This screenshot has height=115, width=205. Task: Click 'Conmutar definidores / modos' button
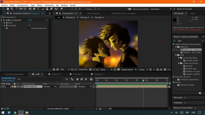58,109
